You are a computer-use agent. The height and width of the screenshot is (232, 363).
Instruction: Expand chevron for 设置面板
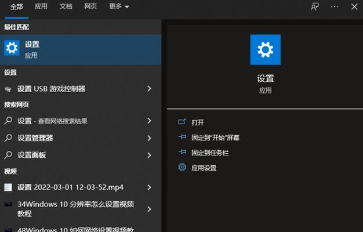tap(150, 155)
